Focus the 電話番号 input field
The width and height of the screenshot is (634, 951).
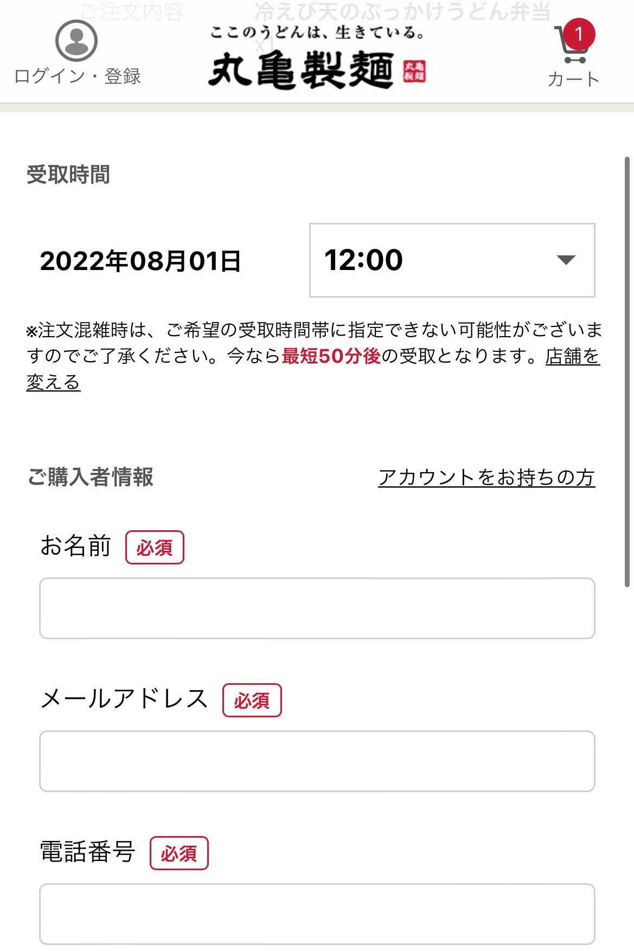tap(317, 914)
